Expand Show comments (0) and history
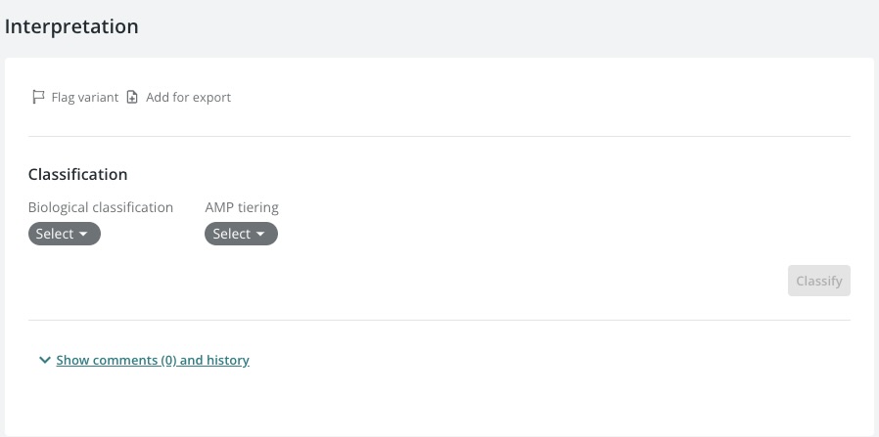This screenshot has width=879, height=437. (153, 360)
